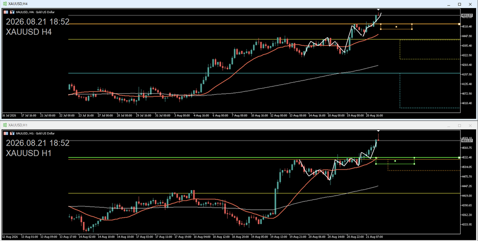Image resolution: width=478 pixels, height=241 pixels.
Task: Click the 4504.05 price level on H1 axis
Action: [x=467, y=167]
